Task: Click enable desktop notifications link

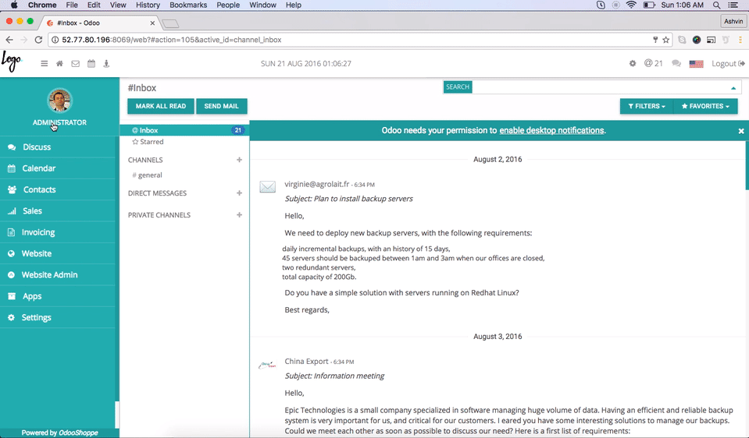Action: (551, 130)
